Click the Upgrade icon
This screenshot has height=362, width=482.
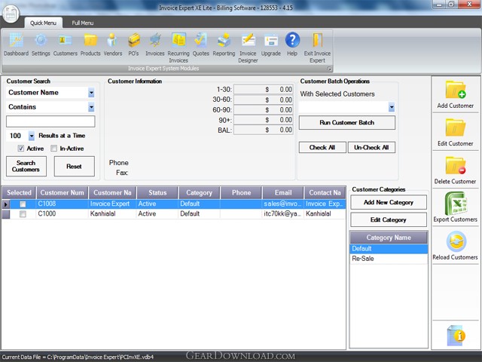pyautogui.click(x=271, y=44)
